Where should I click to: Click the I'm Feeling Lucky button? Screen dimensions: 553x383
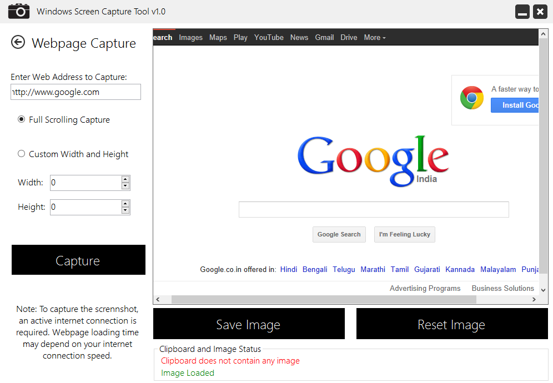[x=405, y=235]
